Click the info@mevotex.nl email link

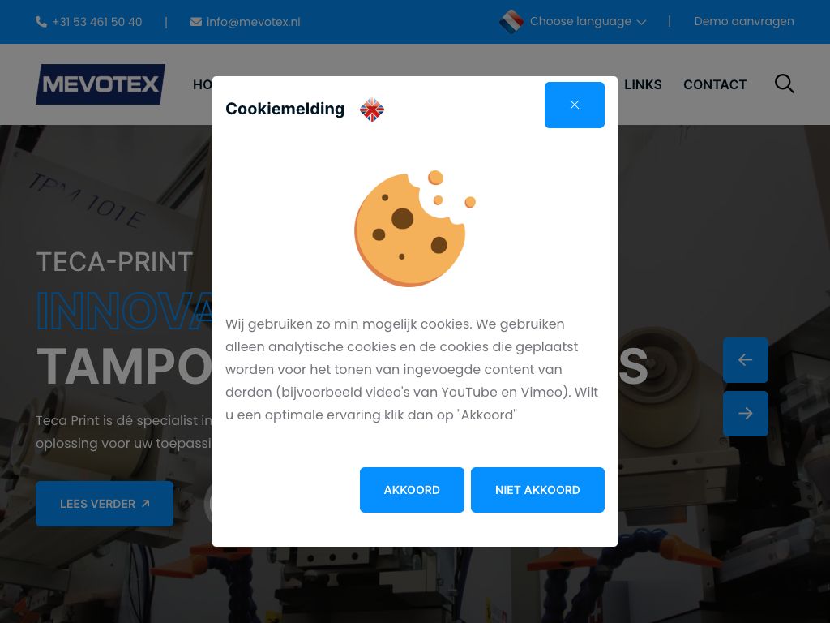pyautogui.click(x=253, y=22)
